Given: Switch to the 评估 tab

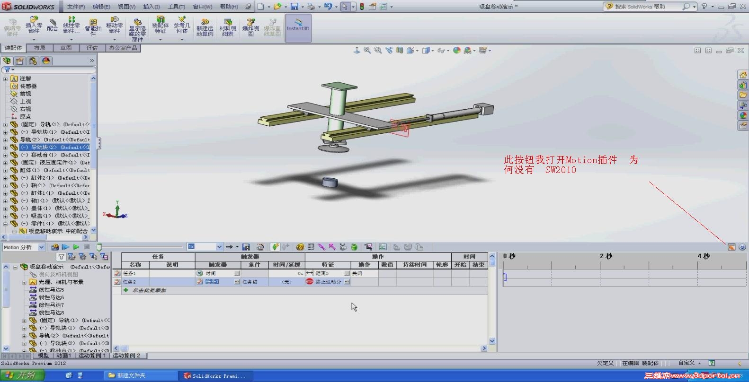Looking at the screenshot, I should point(92,48).
